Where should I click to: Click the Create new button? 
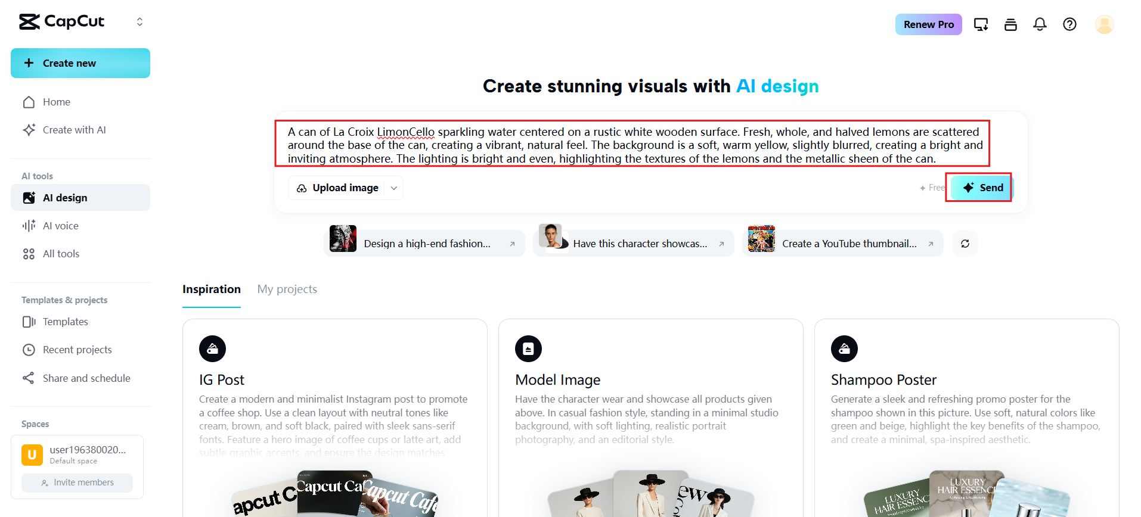(x=80, y=63)
